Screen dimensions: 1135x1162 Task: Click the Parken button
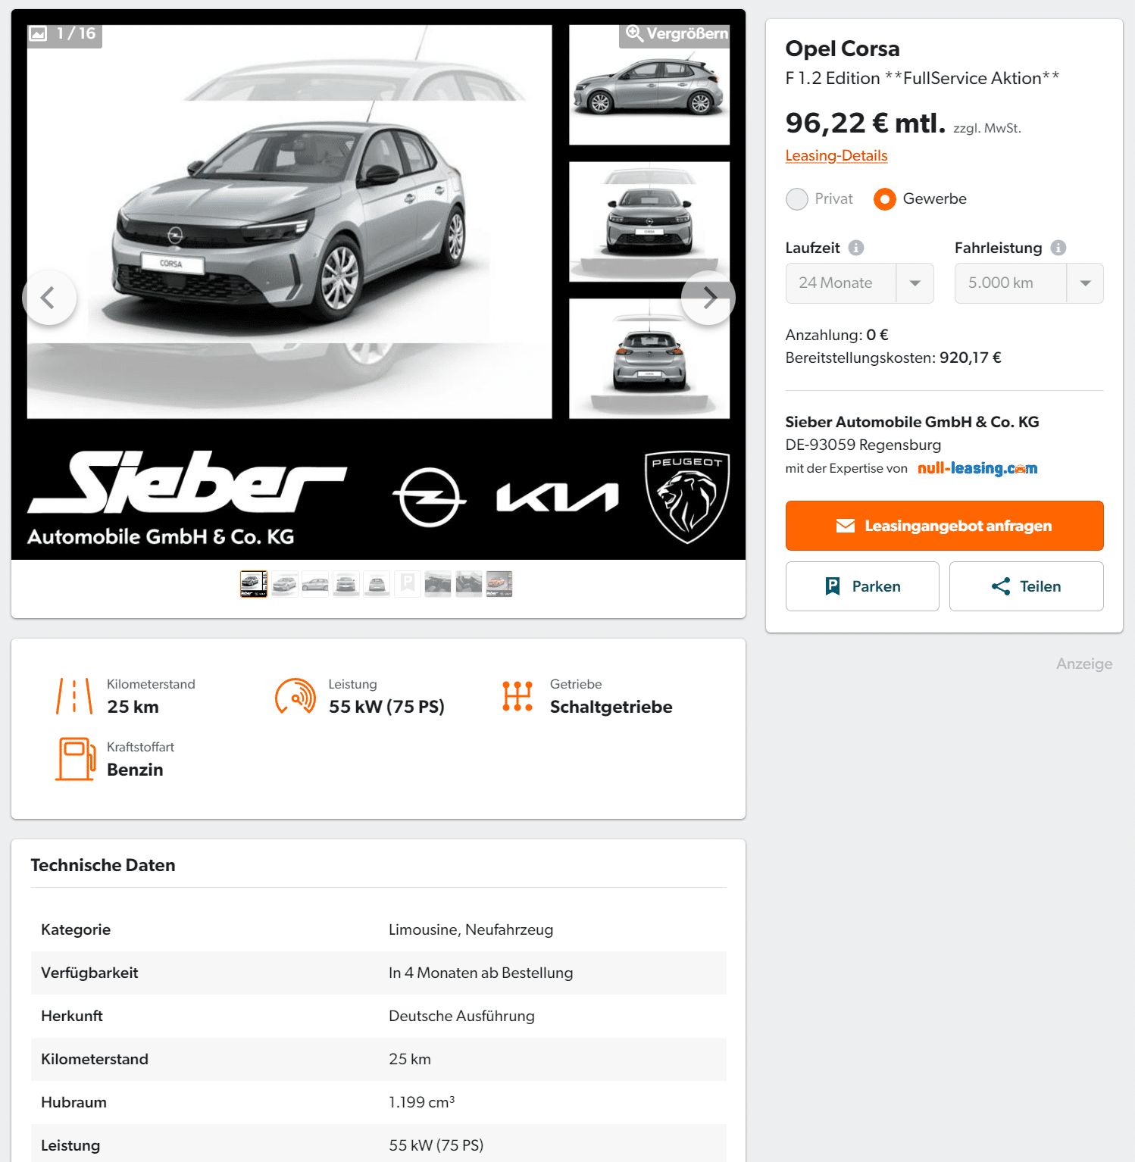coord(862,586)
